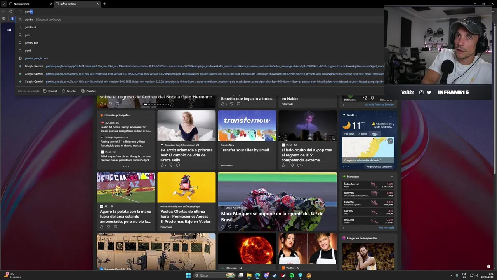Click Ver más Primera División

tap(379, 105)
